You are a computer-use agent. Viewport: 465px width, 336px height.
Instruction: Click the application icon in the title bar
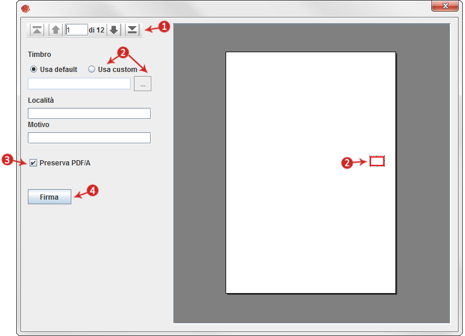[26, 8]
